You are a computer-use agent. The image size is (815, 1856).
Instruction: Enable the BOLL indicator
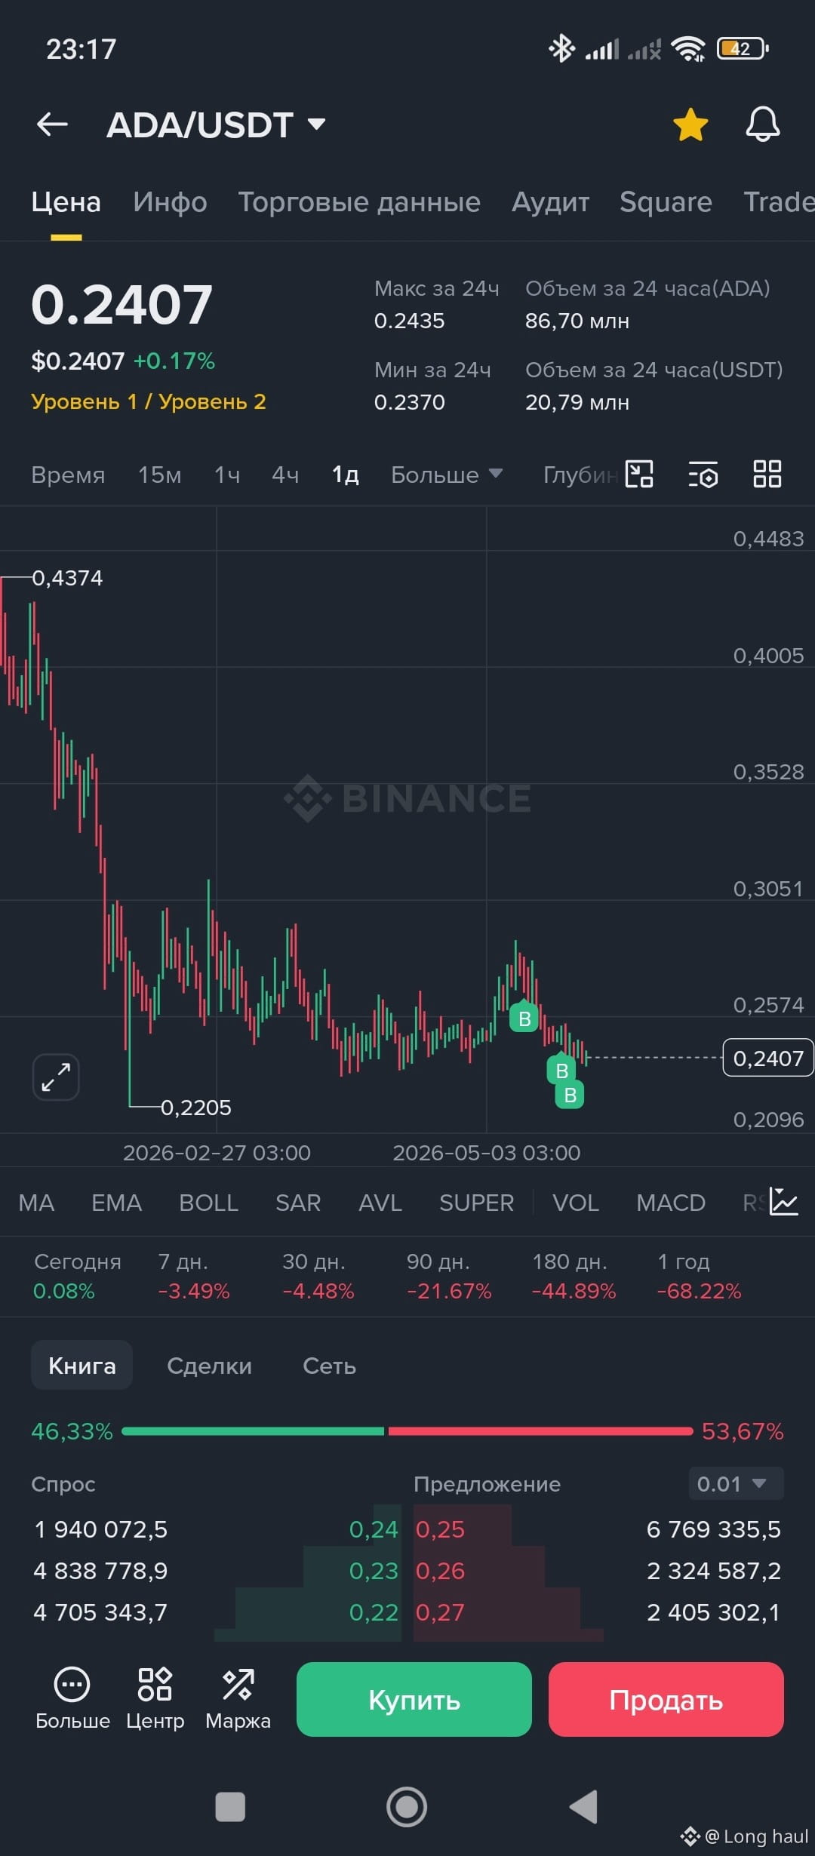tap(208, 1203)
